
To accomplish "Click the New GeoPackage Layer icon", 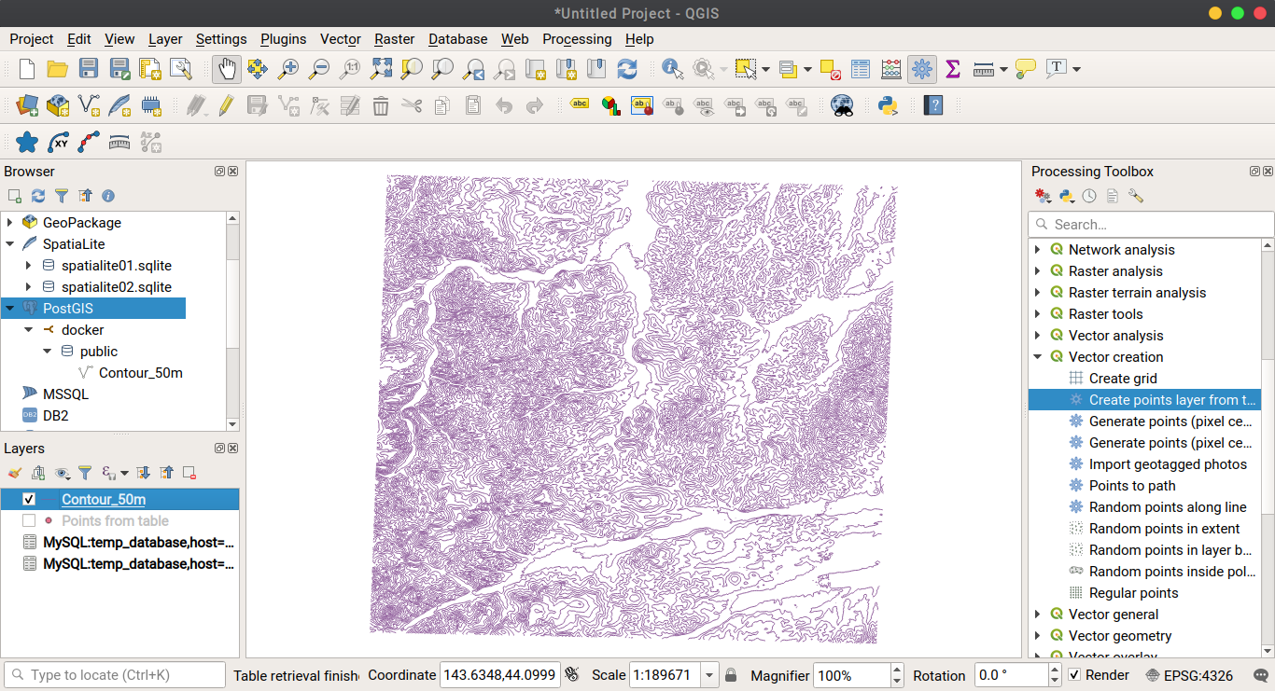I will [59, 105].
